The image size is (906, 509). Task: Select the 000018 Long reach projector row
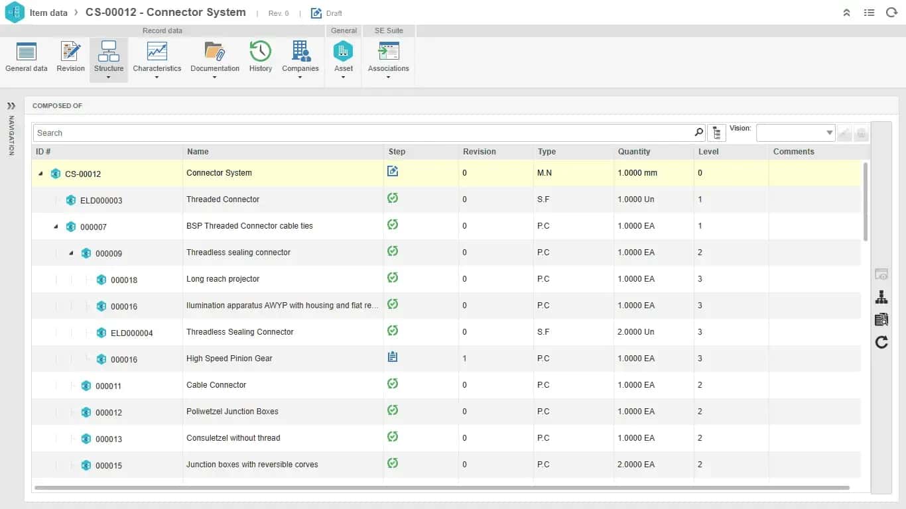446,279
